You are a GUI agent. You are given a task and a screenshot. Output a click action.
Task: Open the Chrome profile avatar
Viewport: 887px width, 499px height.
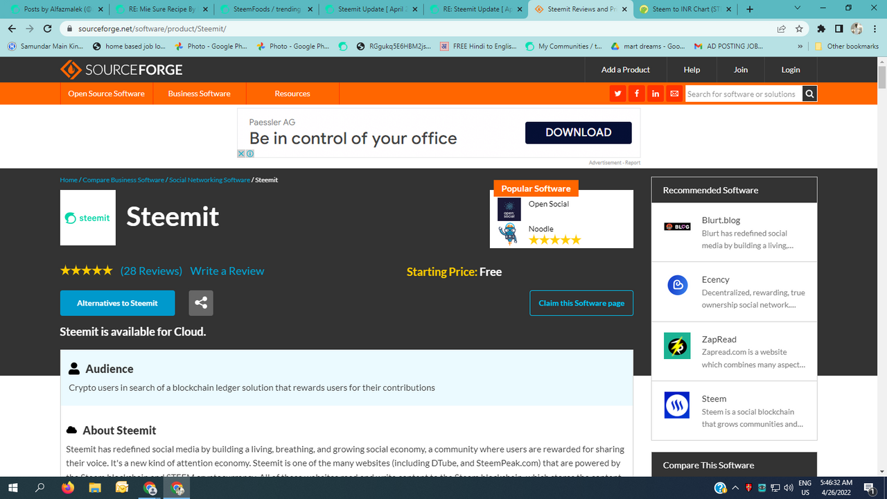[857, 28]
